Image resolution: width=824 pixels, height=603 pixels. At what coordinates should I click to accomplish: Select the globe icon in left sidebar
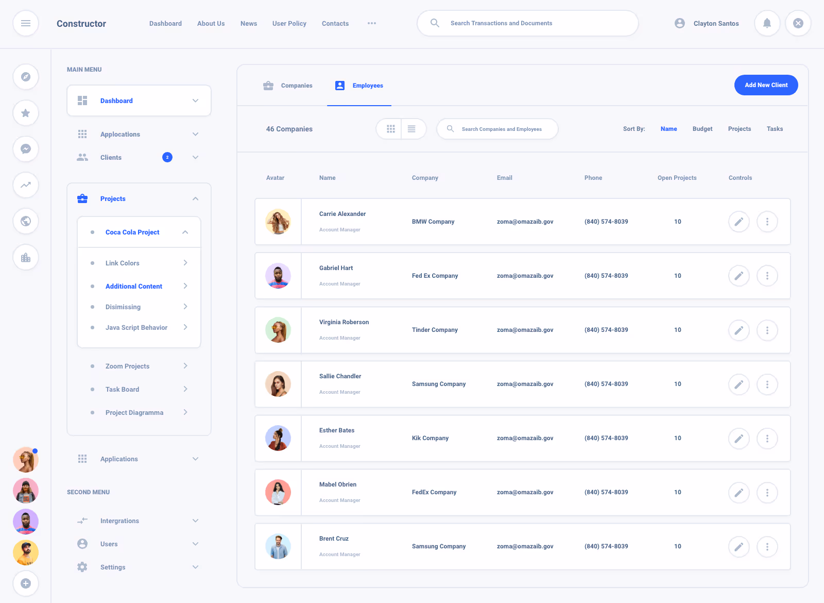coord(26,221)
